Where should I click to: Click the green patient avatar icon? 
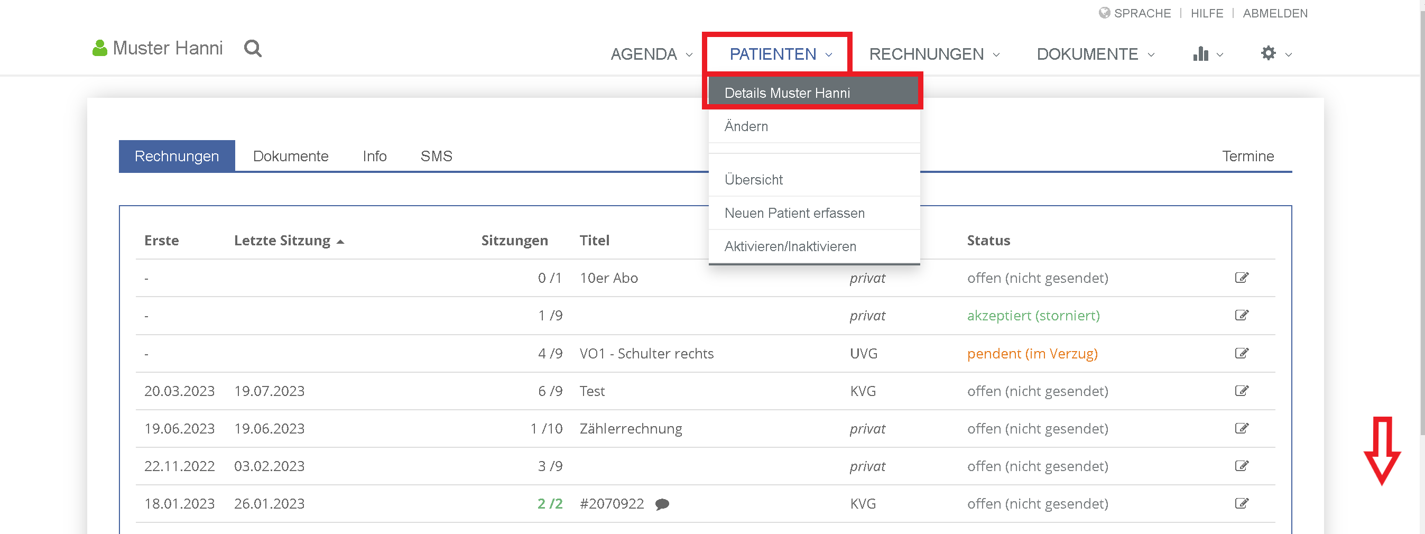pyautogui.click(x=99, y=48)
